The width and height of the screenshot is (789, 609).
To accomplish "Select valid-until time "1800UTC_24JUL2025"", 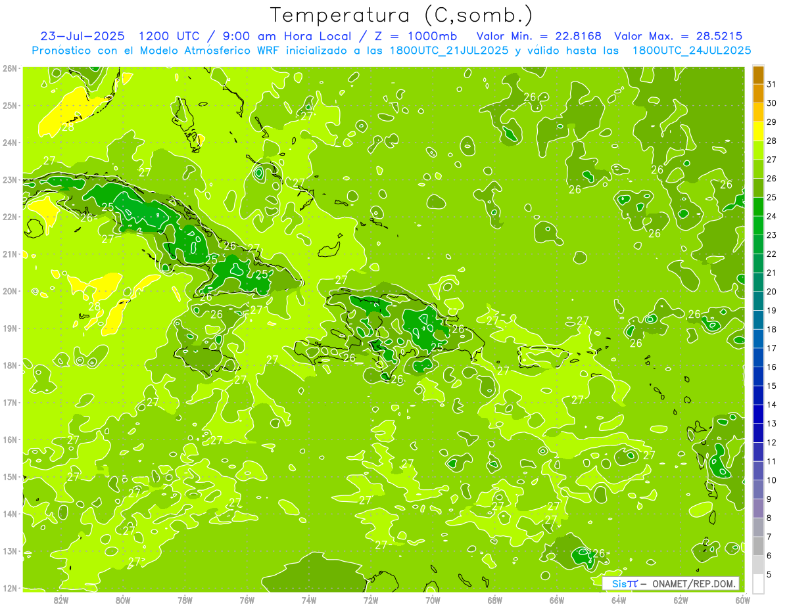I will coord(692,50).
